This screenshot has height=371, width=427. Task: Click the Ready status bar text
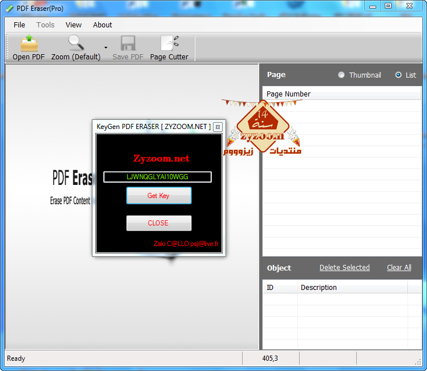coord(16,358)
